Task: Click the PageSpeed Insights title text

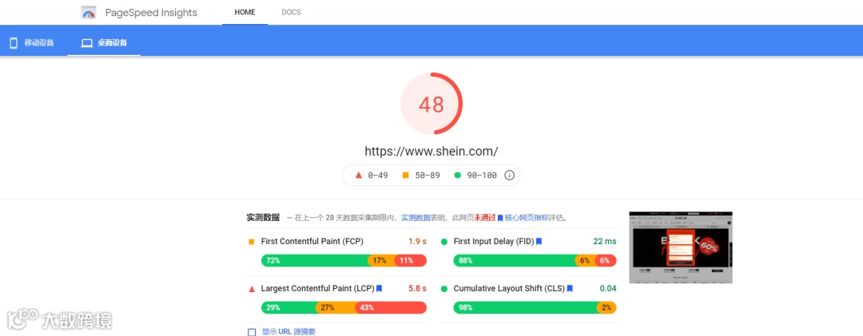Action: click(151, 13)
